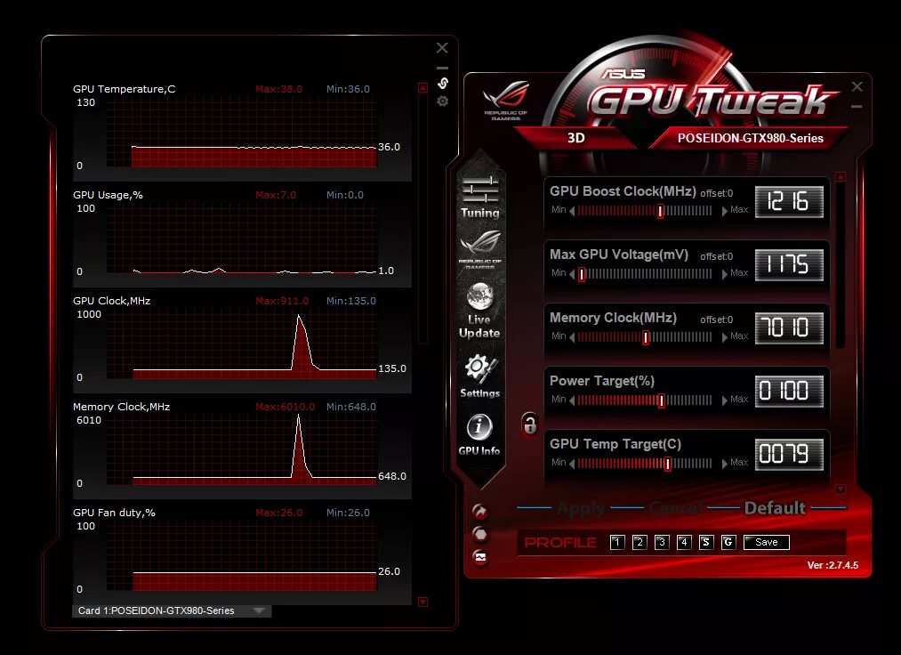Select profile 3
The width and height of the screenshot is (901, 655).
click(x=662, y=542)
